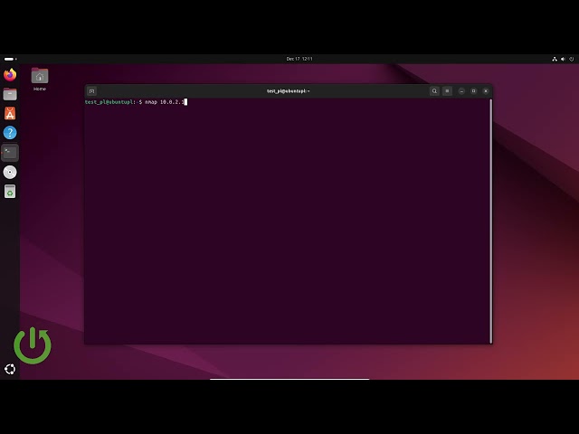Launch Ubuntu App Center from dock

(x=10, y=113)
